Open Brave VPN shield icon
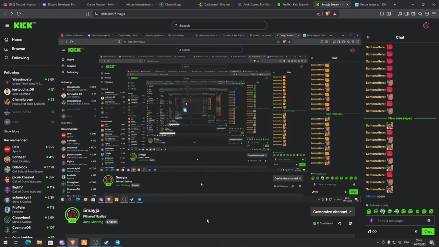The image size is (439, 247). point(427,14)
